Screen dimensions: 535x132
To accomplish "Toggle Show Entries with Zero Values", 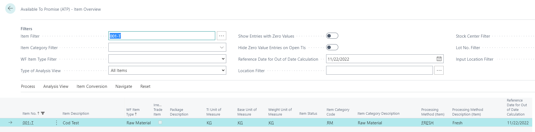I will click(332, 36).
